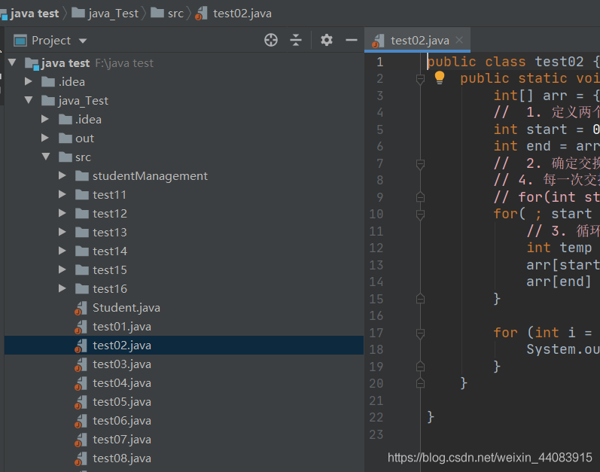Select test07.java in the project tree
The height and width of the screenshot is (472, 600).
click(x=184, y=439)
